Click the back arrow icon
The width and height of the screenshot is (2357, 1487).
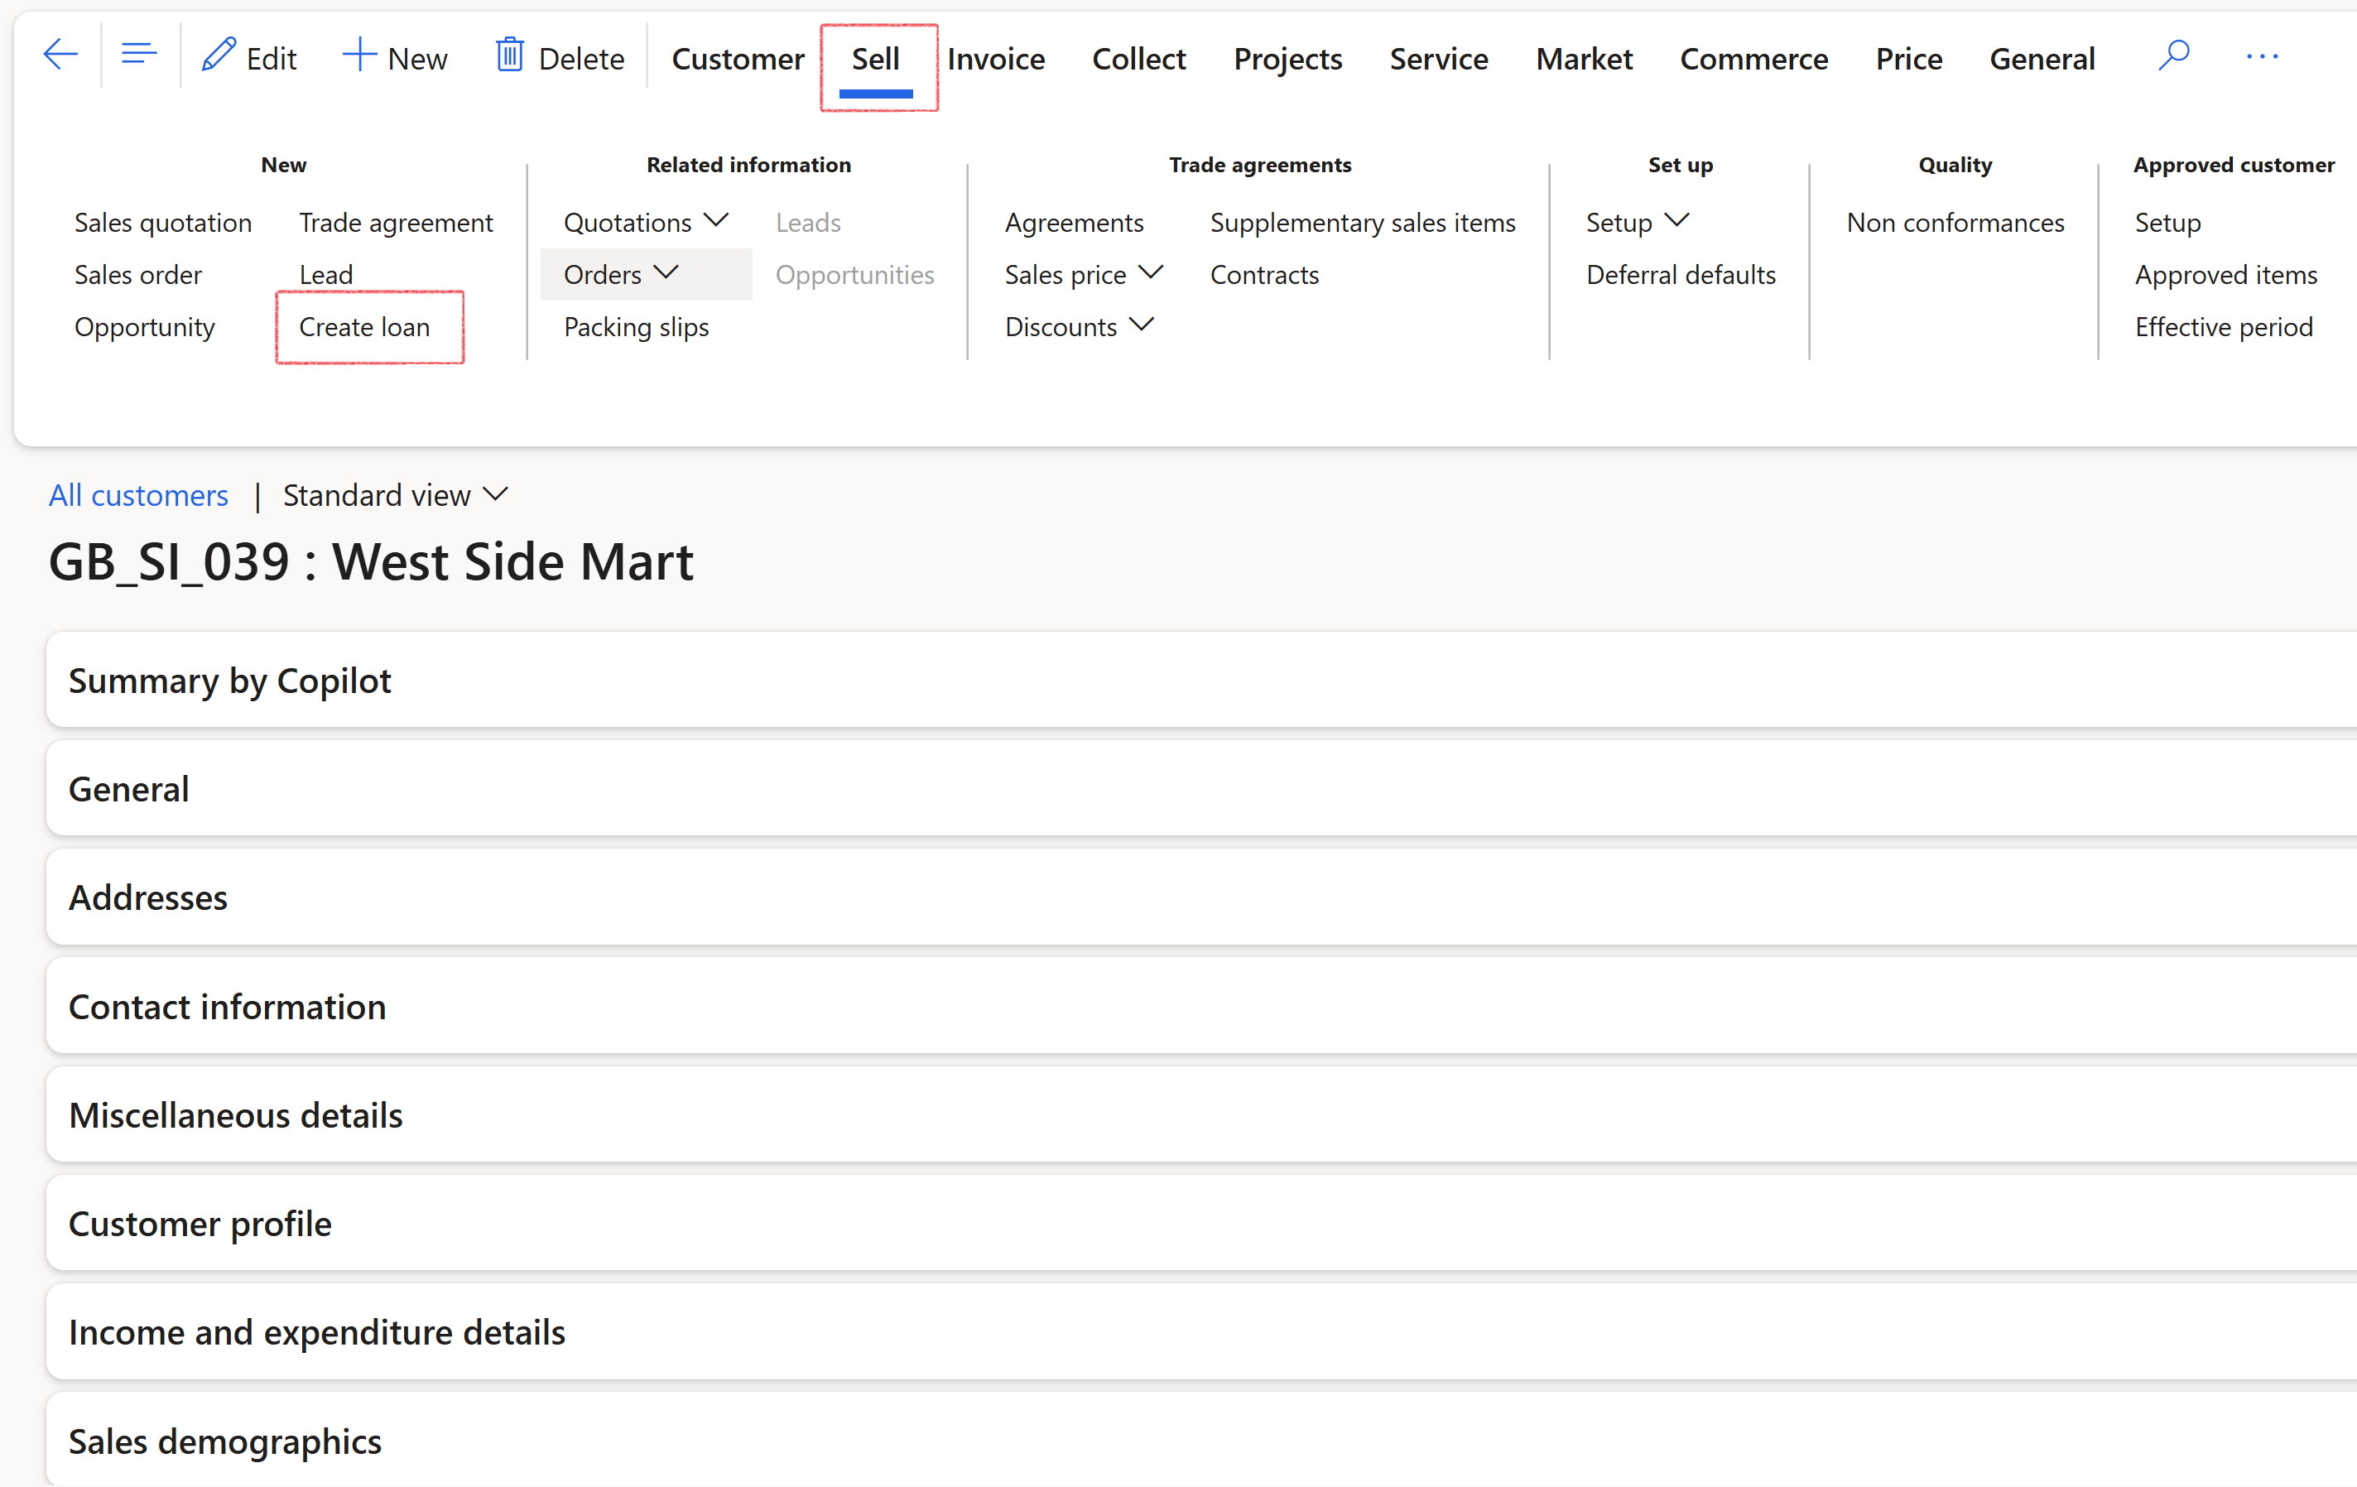coord(60,55)
